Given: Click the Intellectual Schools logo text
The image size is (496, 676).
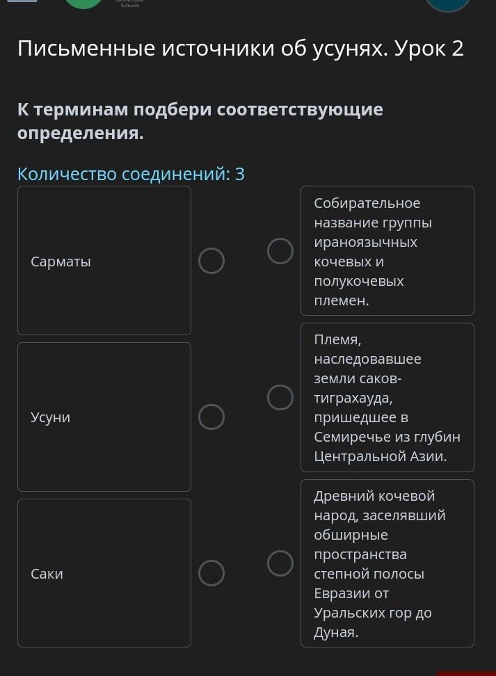Looking at the screenshot, I should 129,3.
